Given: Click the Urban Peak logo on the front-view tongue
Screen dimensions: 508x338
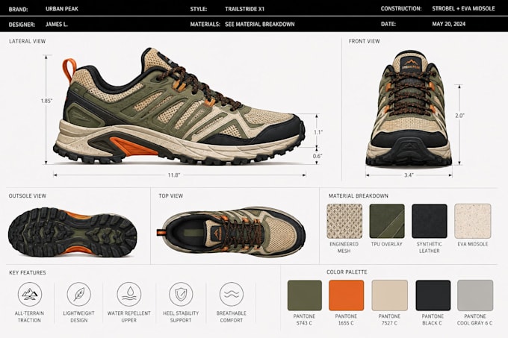Looking at the screenshot, I should [409, 64].
